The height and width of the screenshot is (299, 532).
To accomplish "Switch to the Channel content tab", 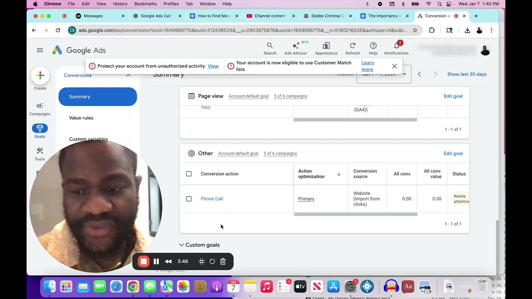I will tap(270, 16).
